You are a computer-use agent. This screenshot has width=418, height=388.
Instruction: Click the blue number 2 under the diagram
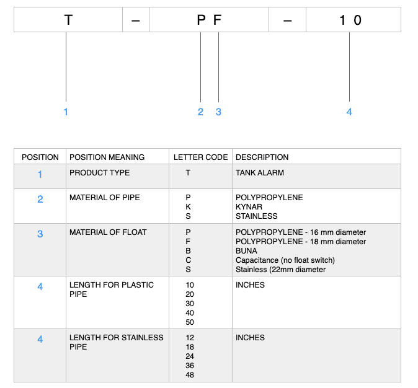[200, 112]
